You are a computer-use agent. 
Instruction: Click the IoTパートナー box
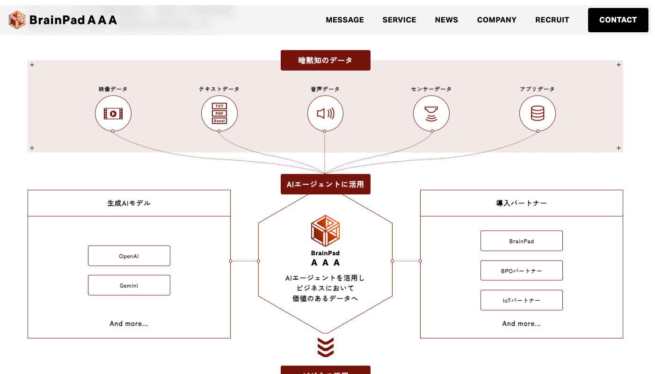coord(521,300)
